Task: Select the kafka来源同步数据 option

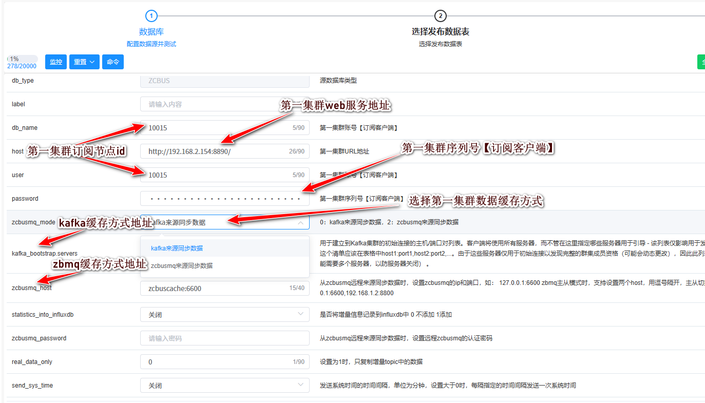Action: (x=177, y=248)
